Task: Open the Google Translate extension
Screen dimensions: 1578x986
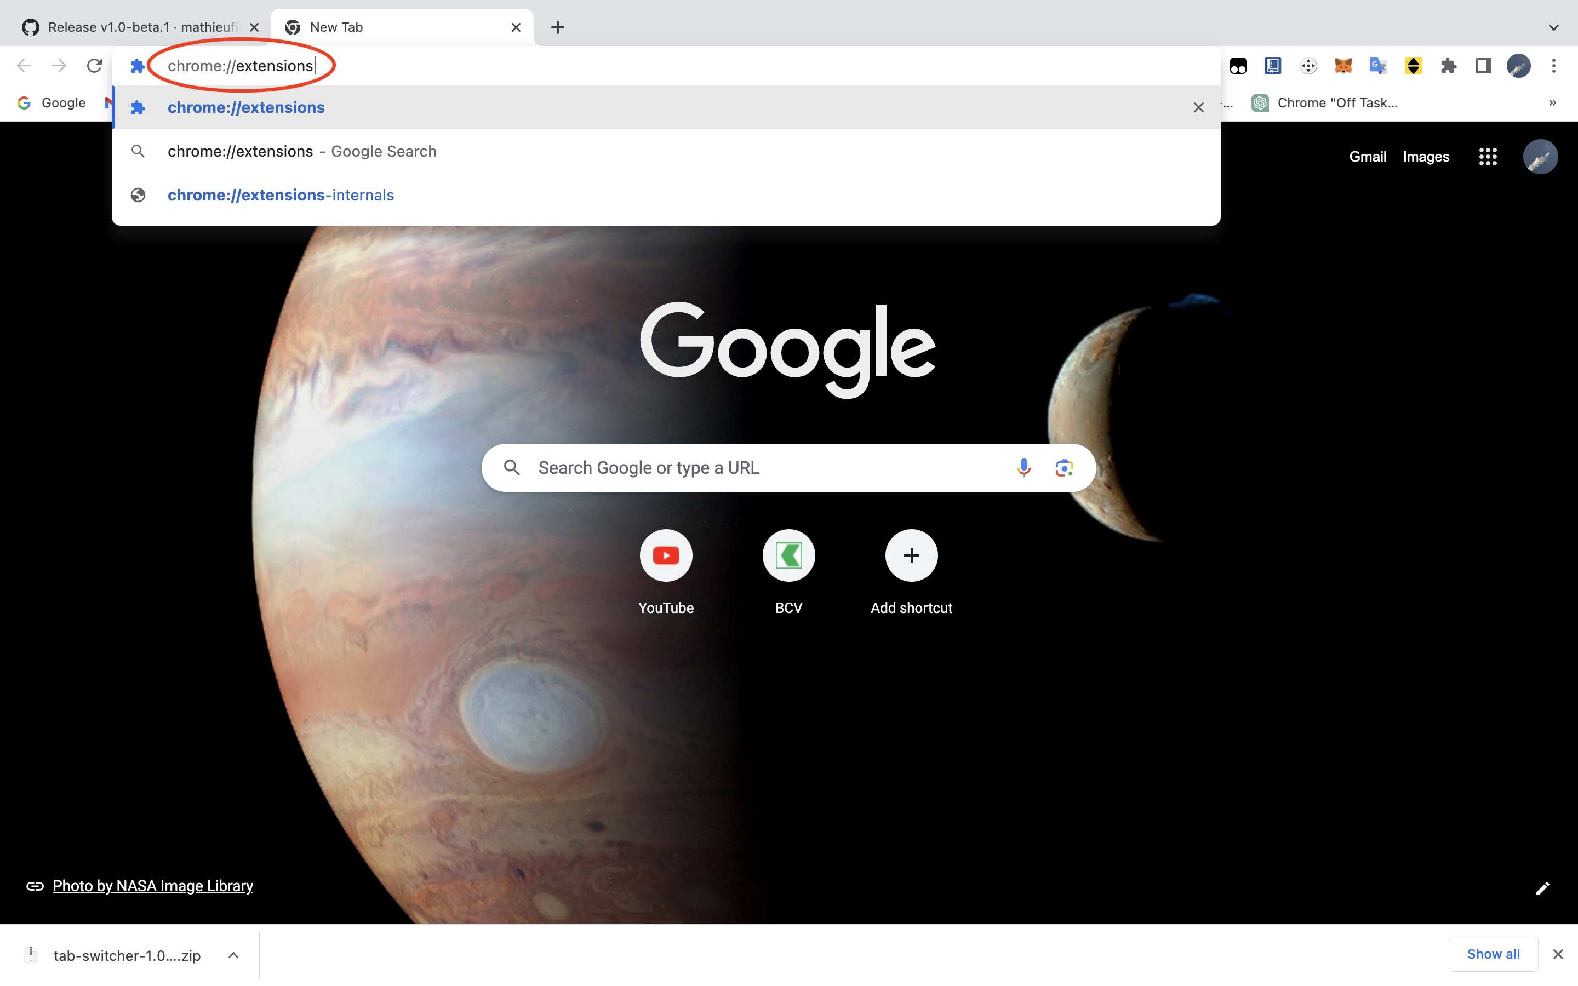Action: [x=1377, y=65]
